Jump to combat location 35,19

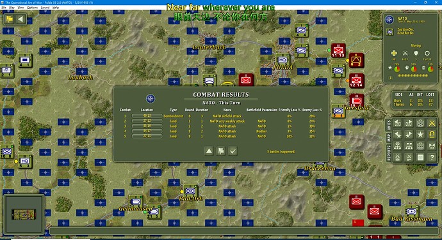pos(147,126)
